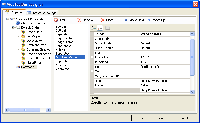Click the Move Up arrow icon
Screen dimensions: 200x123
click(x=149, y=20)
